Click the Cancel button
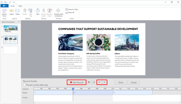 [x=133, y=82]
